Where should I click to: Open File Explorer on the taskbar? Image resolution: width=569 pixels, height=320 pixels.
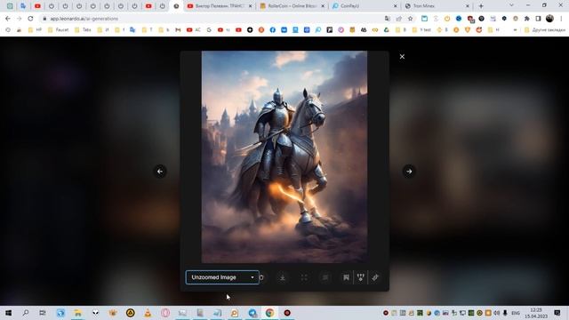(x=77, y=313)
